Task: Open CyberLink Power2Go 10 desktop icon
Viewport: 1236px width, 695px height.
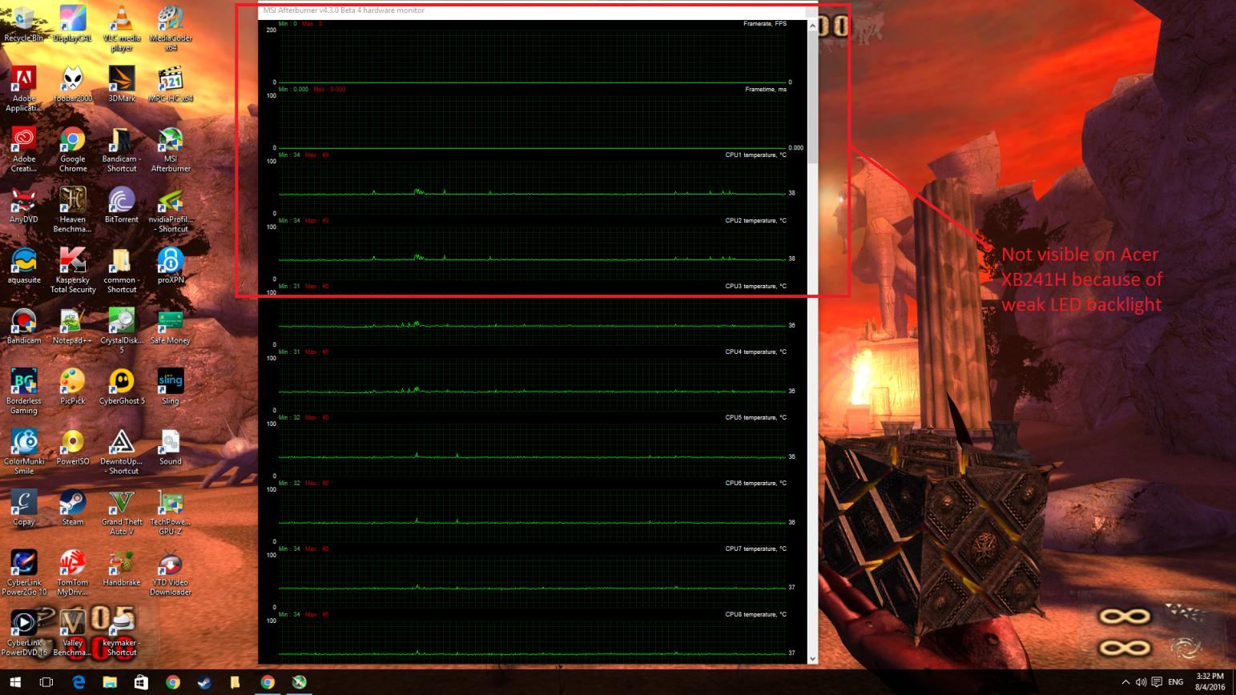Action: click(24, 572)
